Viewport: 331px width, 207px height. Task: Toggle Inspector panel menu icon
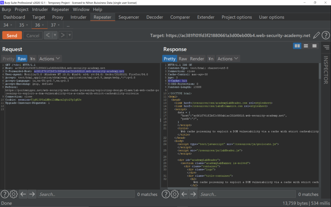click(326, 47)
